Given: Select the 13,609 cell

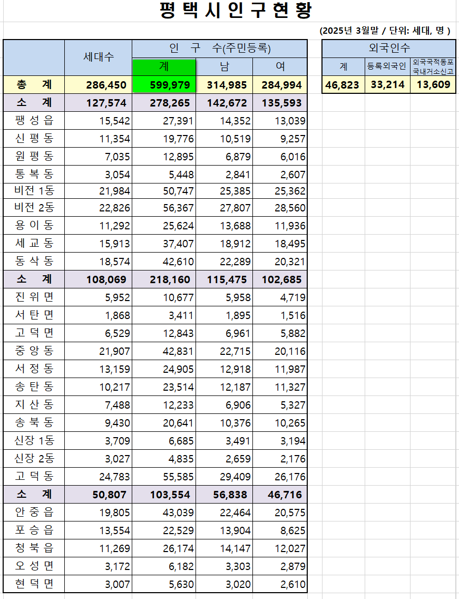Looking at the screenshot, I should (433, 84).
